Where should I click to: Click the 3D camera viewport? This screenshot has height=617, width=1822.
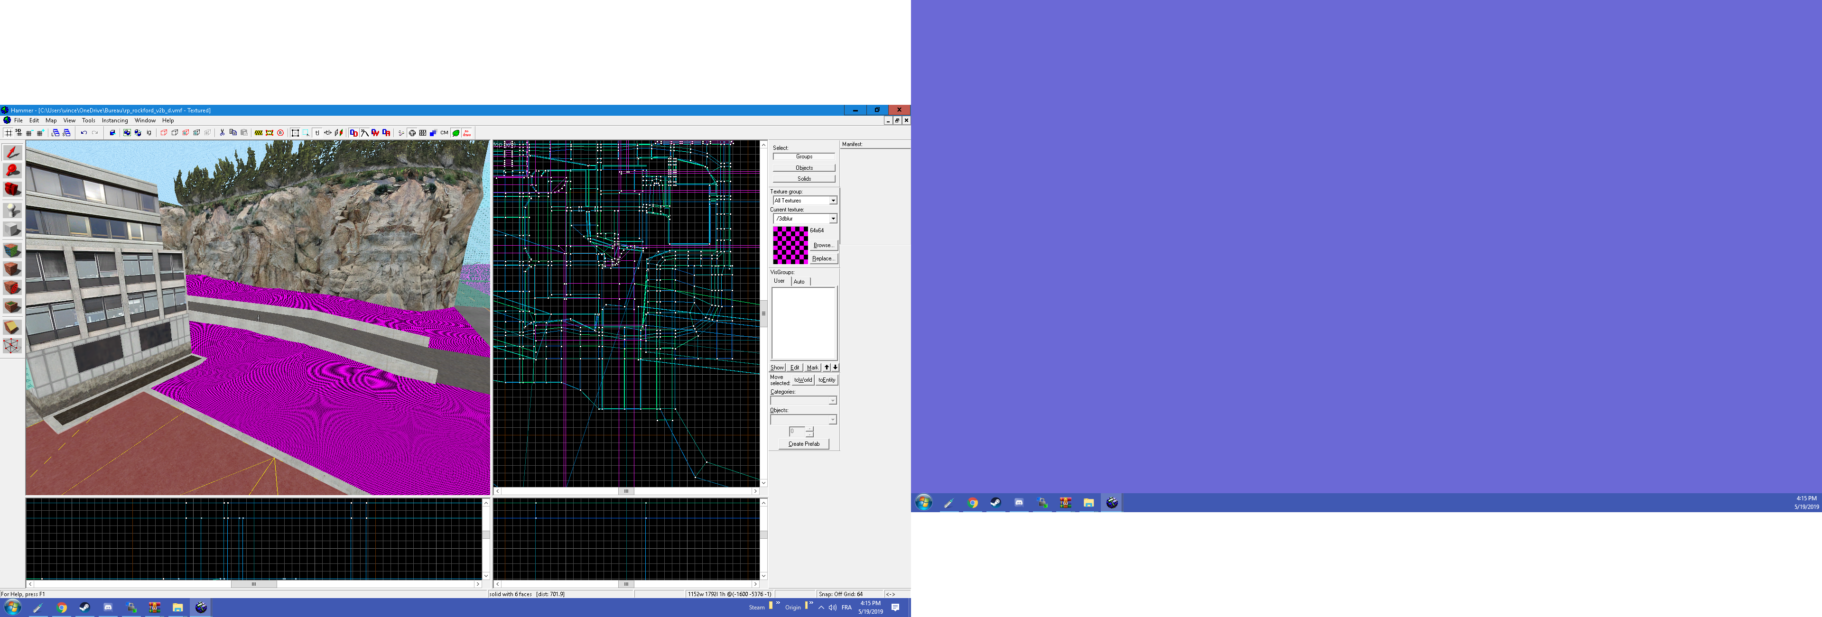(x=258, y=317)
